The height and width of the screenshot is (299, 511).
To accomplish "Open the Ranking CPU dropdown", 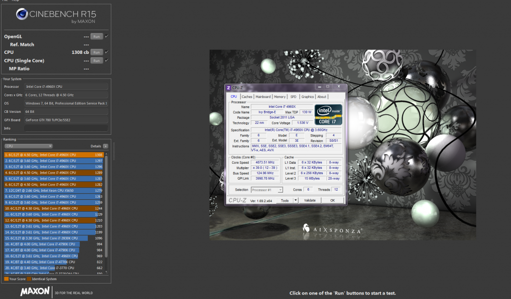I will [x=28, y=146].
